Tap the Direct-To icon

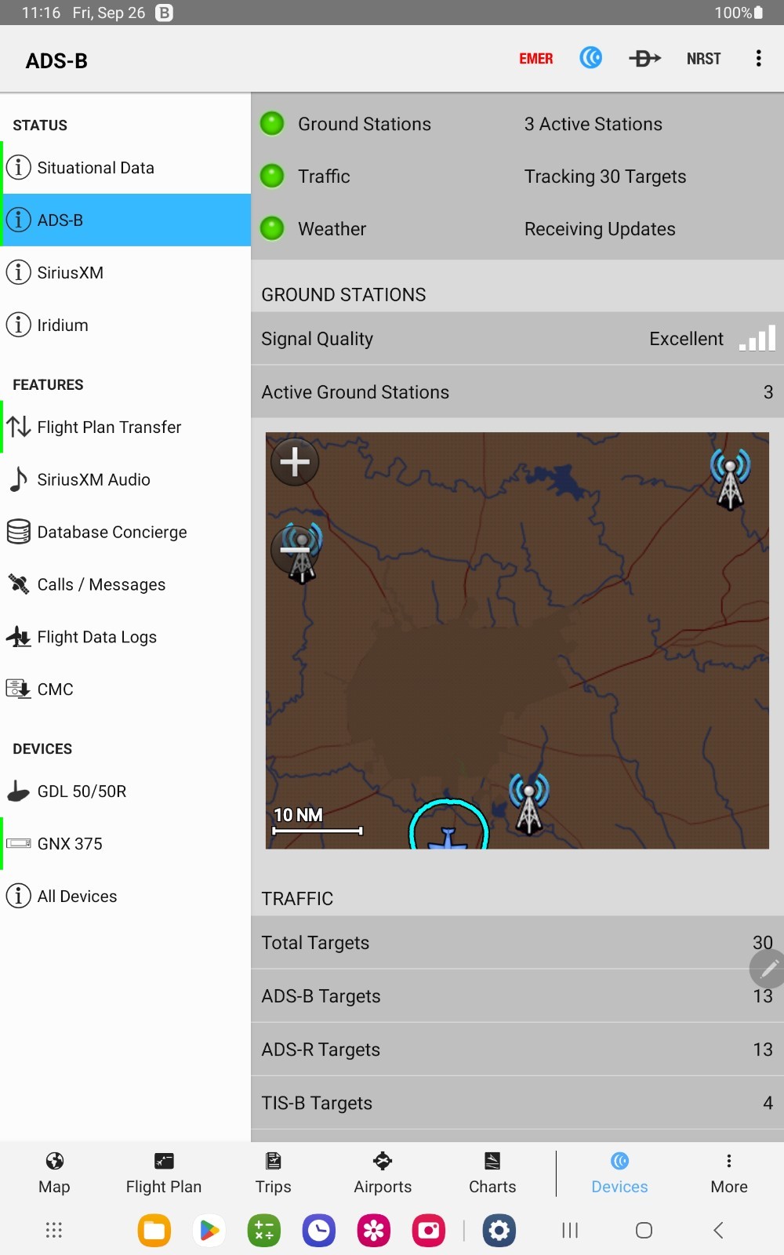644,58
